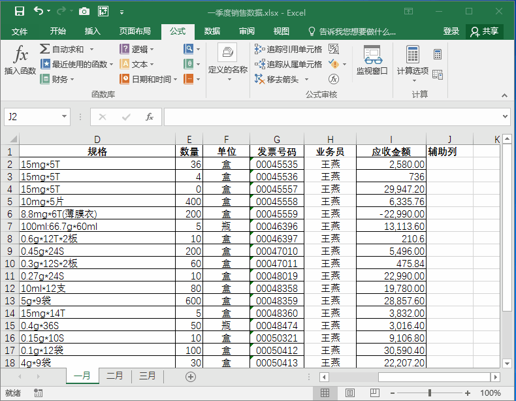Expand the Remove Arrows dropdown arrow
The width and height of the screenshot is (516, 401).
pos(307,79)
